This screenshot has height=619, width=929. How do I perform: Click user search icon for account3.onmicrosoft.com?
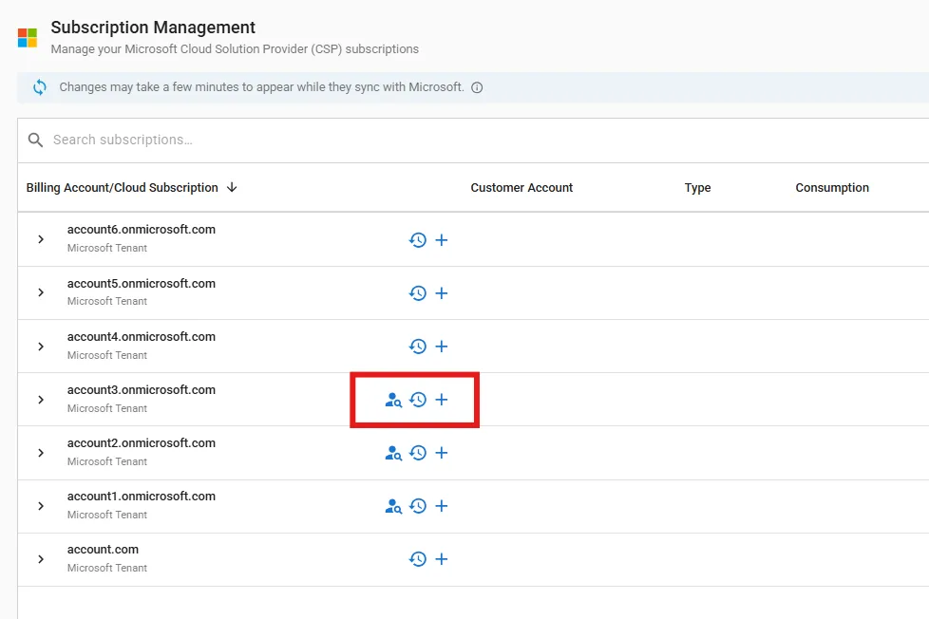tap(393, 400)
